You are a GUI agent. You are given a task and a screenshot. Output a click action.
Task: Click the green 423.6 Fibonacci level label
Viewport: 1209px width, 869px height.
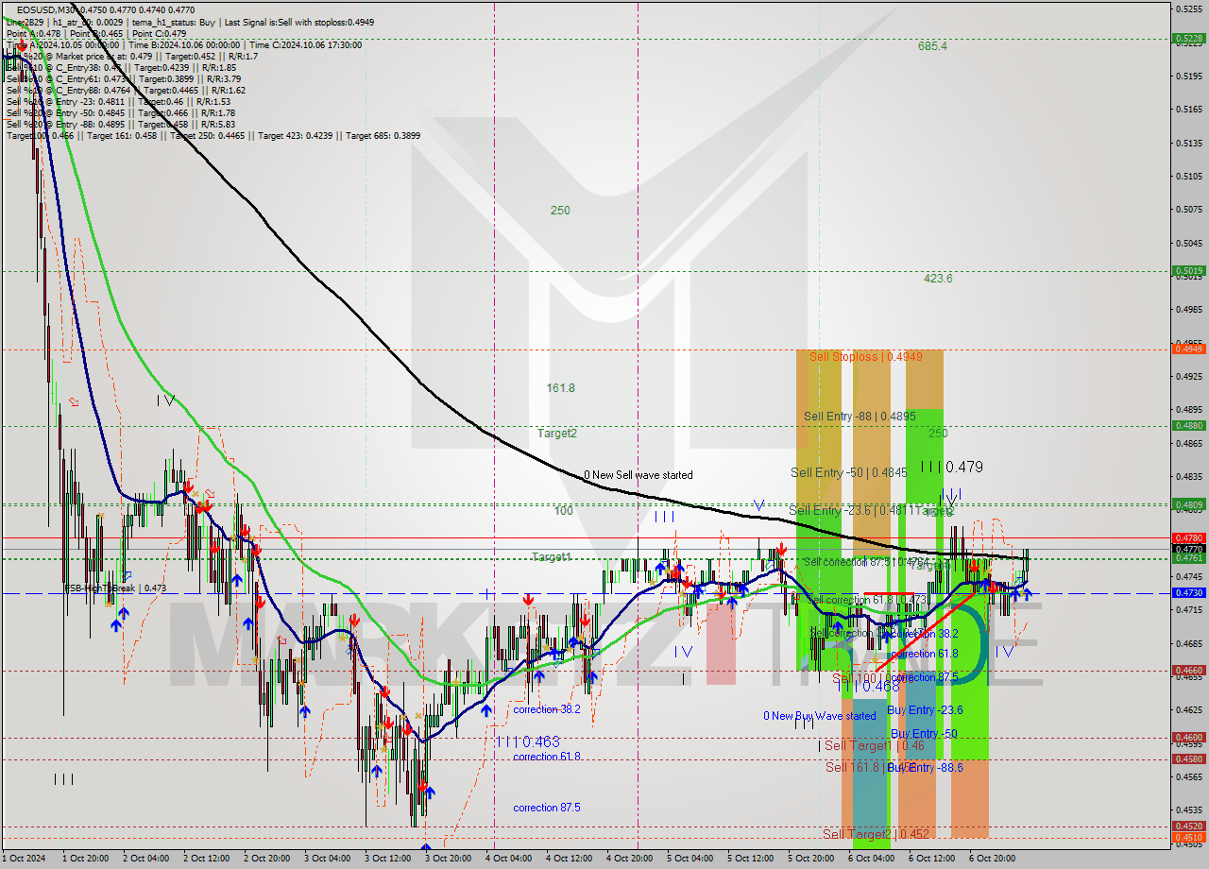pos(938,279)
